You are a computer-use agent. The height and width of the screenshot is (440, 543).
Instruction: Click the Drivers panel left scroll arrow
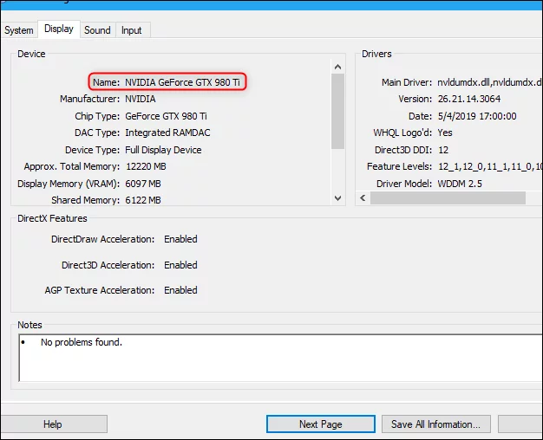[363, 197]
